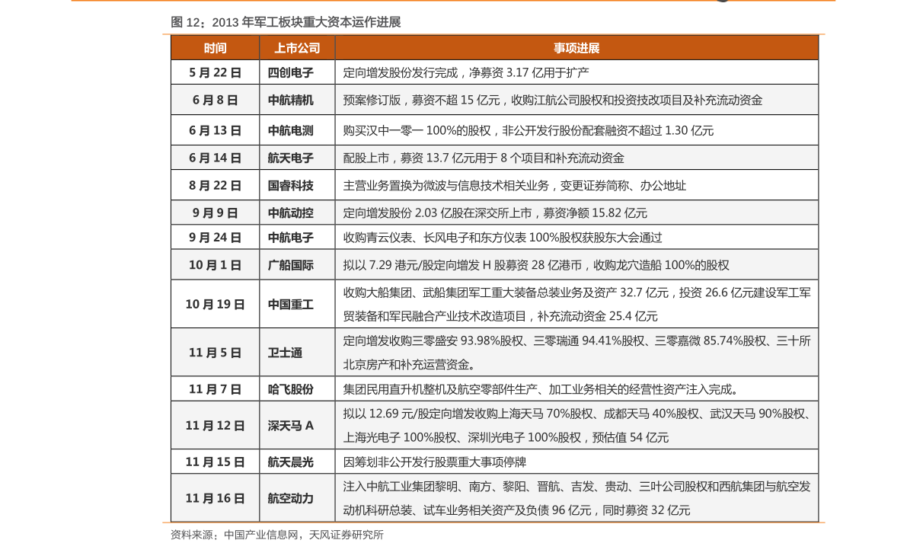Click the date cell 9月9日
Image resolution: width=907 pixels, height=556 pixels.
click(216, 212)
